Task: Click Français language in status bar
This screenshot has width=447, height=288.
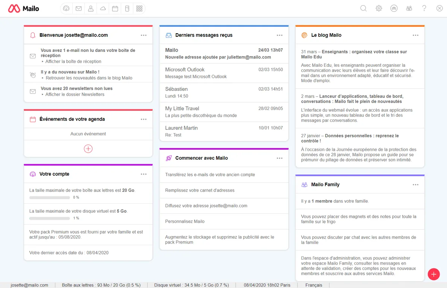Action: (x=314, y=285)
